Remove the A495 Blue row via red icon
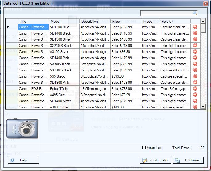Screen dimensions: 211x171 (195, 95)
